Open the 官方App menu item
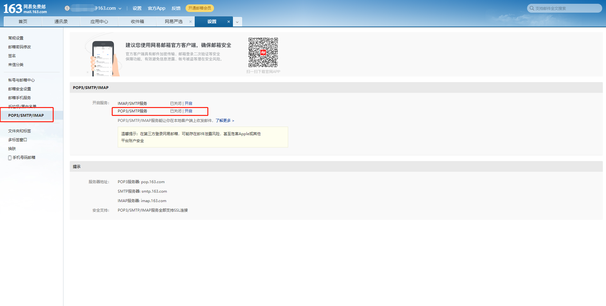Image resolution: width=606 pixels, height=306 pixels. 156,8
